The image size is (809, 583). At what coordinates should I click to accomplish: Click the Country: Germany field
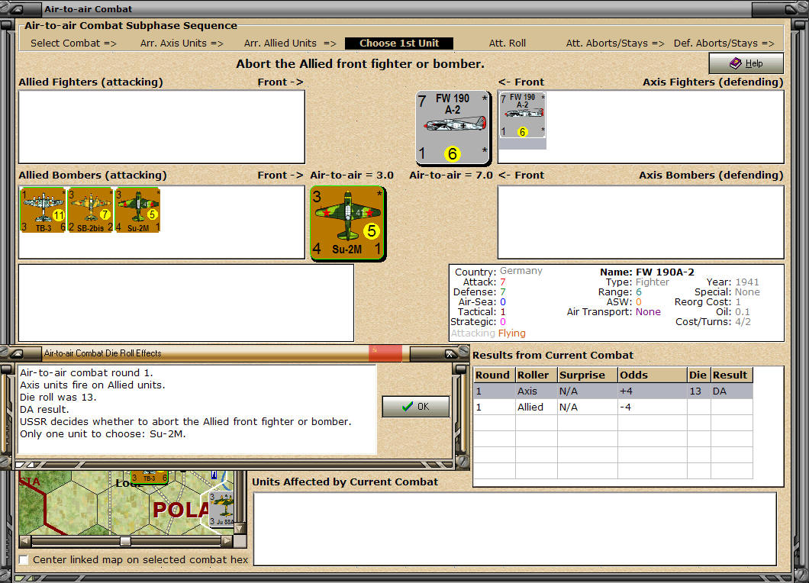click(498, 272)
